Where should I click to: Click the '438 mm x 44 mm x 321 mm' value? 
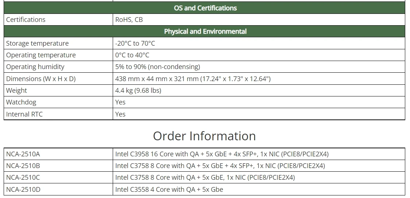(193, 79)
